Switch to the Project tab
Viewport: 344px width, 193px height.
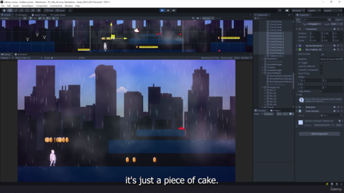click(x=275, y=110)
